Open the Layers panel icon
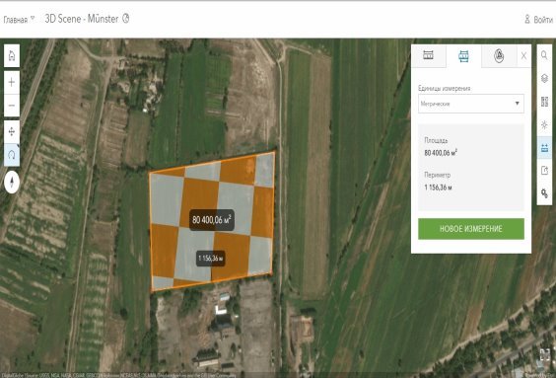This screenshot has height=378, width=556. [x=544, y=78]
